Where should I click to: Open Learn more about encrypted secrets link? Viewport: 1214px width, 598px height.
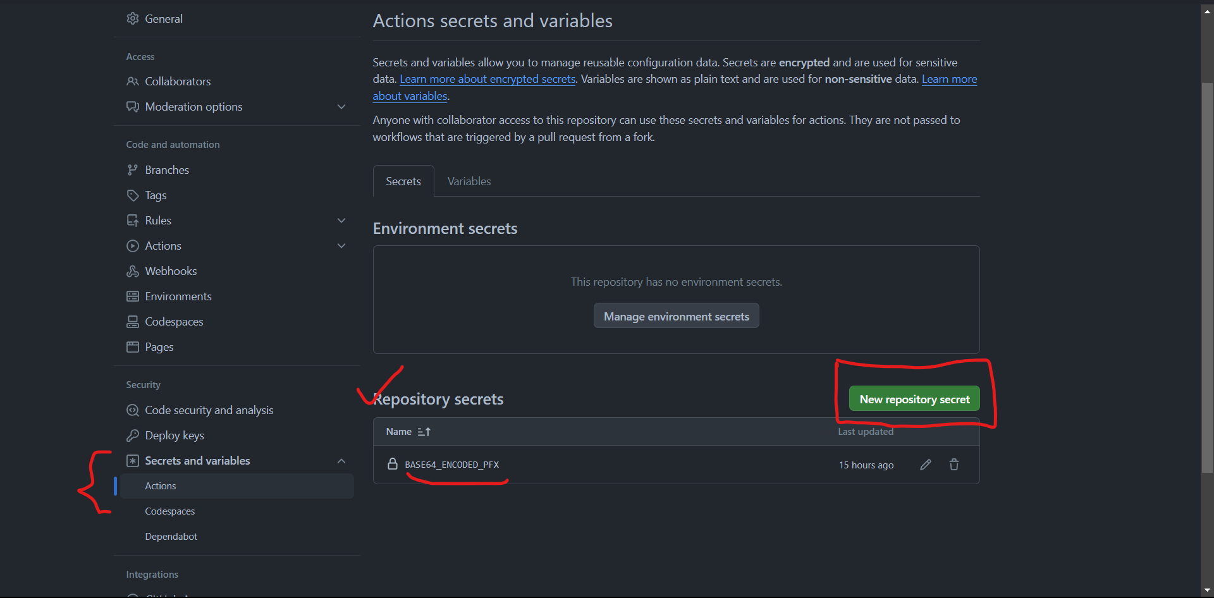click(x=487, y=79)
